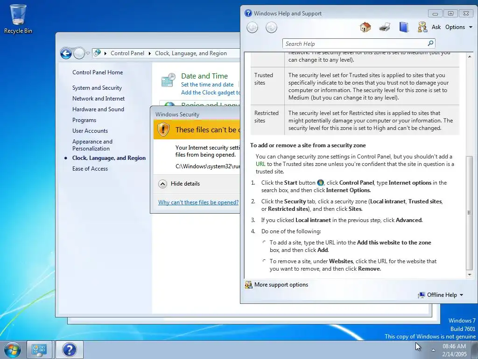Expand the breadcrumb arrow after Control Panel
The image size is (478, 359).
150,53
